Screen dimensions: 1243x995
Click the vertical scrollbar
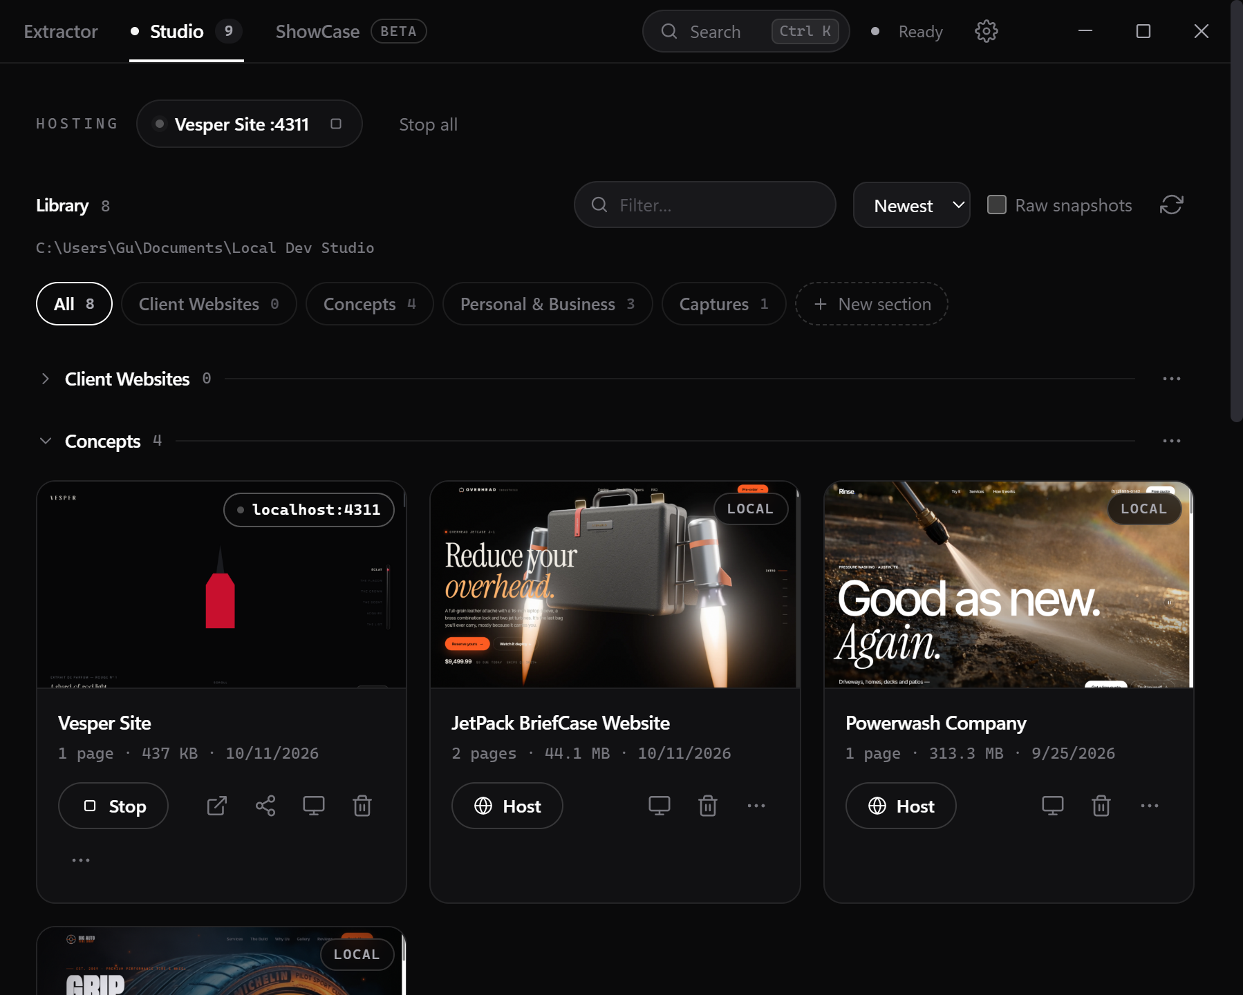[x=1236, y=211]
